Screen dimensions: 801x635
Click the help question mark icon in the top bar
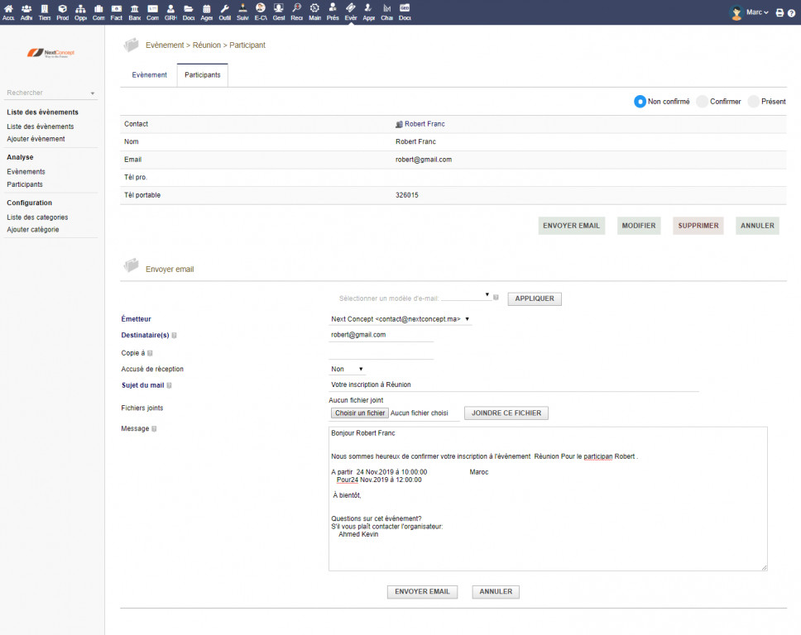click(x=790, y=12)
